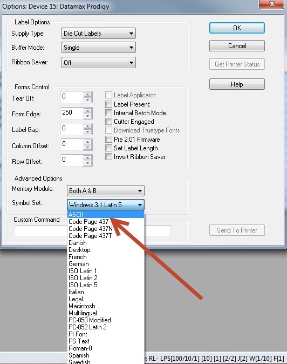Open the Help button

pyautogui.click(x=237, y=84)
